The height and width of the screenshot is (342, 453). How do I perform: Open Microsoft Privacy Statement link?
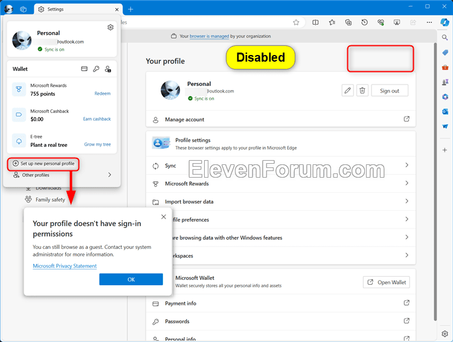pos(65,266)
